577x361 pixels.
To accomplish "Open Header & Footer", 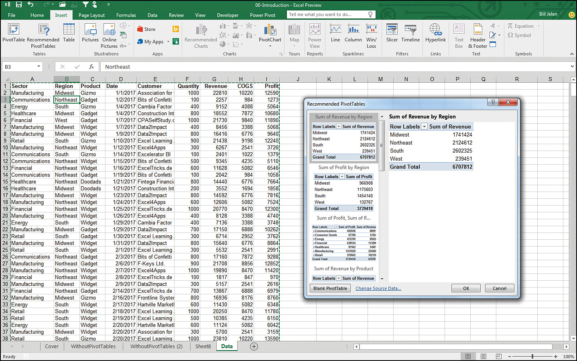I will click(x=477, y=35).
